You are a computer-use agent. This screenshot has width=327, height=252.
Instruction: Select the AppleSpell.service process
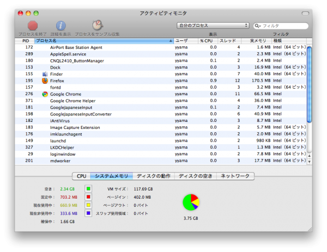[x=161, y=54]
